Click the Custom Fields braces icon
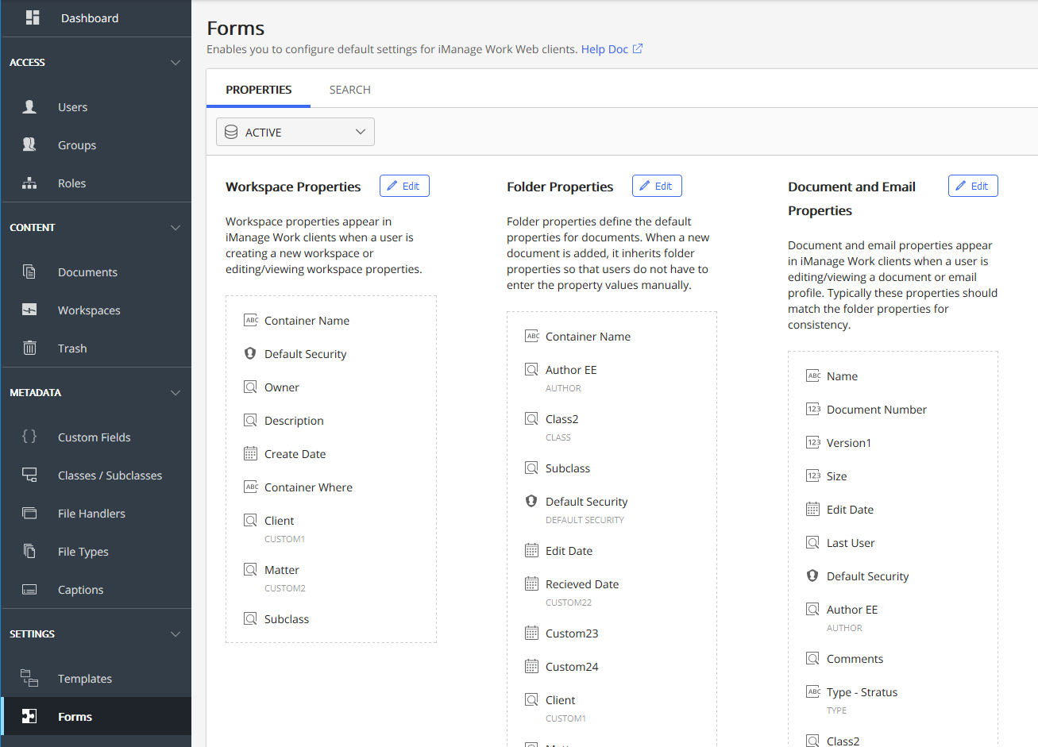Screen dimensions: 1038x747 pos(29,437)
